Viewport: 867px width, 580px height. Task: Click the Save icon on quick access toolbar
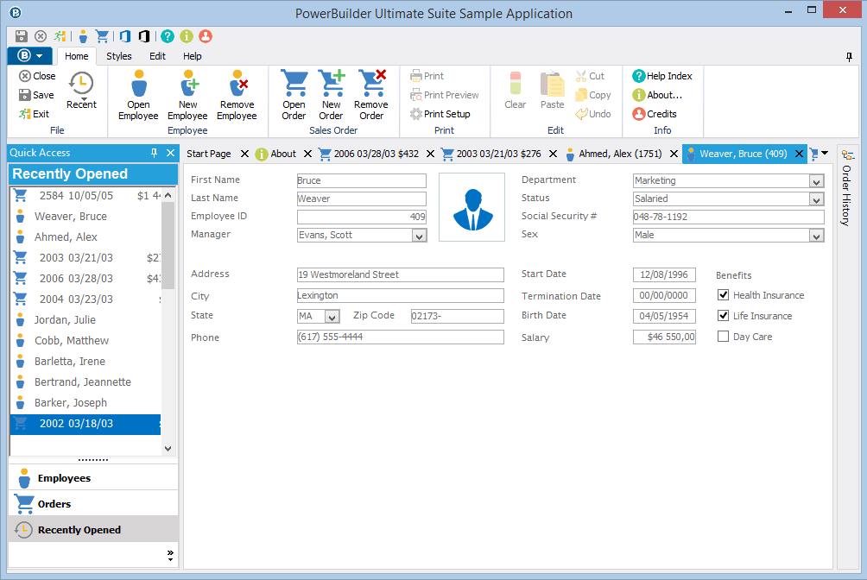20,36
